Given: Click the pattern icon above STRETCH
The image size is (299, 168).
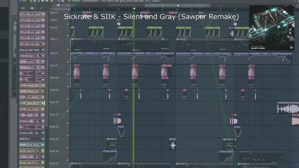Looking at the screenshot, I should (68, 5).
